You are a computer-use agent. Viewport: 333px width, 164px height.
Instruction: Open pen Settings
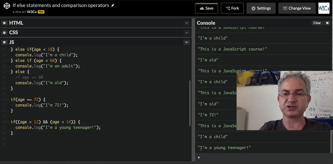click(261, 8)
